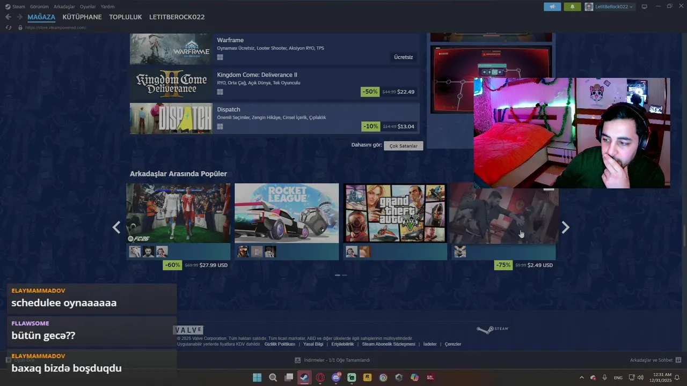Open the Gizlilik Politikası link
This screenshot has width=687, height=386.
[x=280, y=344]
